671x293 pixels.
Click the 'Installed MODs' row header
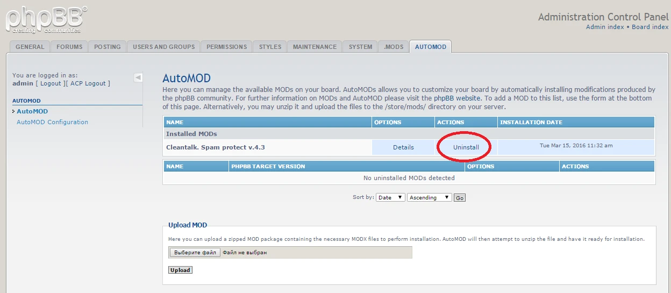coord(409,134)
